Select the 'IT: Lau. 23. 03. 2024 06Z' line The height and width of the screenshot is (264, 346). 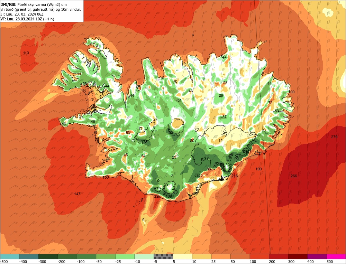tap(22, 14)
